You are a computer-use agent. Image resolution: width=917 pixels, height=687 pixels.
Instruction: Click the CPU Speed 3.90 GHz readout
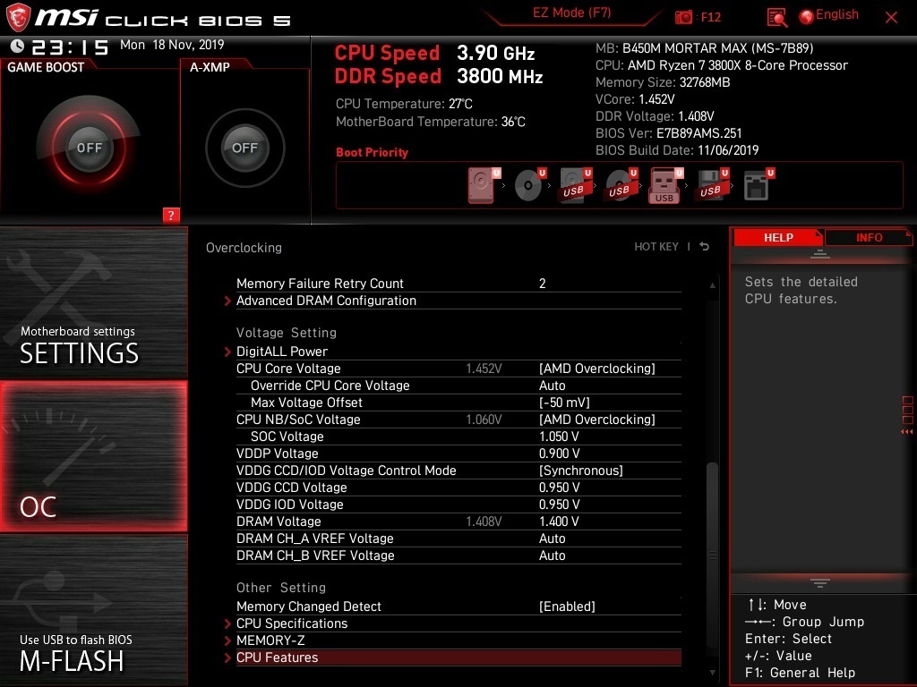tap(434, 53)
